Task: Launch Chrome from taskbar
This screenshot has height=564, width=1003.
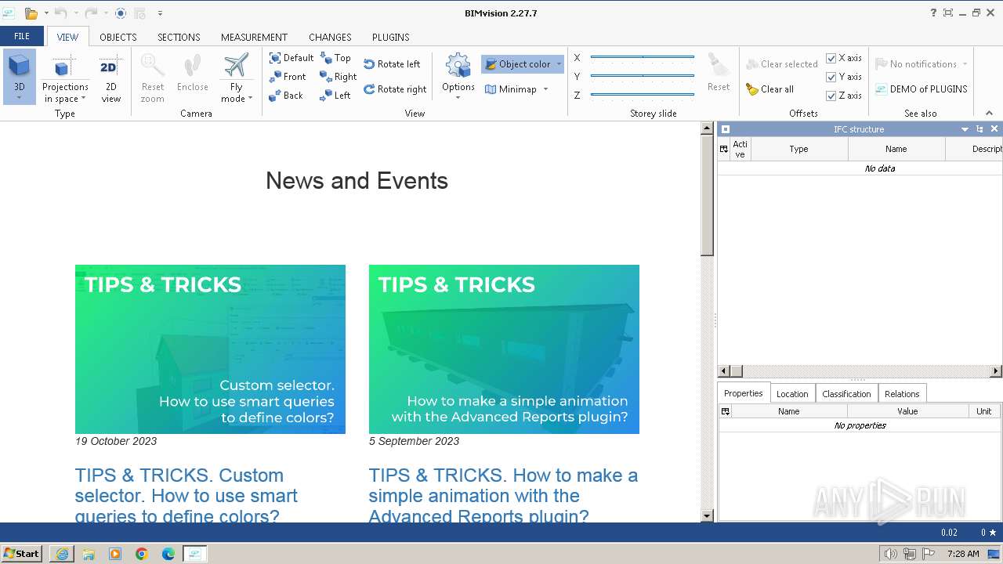Action: point(142,554)
